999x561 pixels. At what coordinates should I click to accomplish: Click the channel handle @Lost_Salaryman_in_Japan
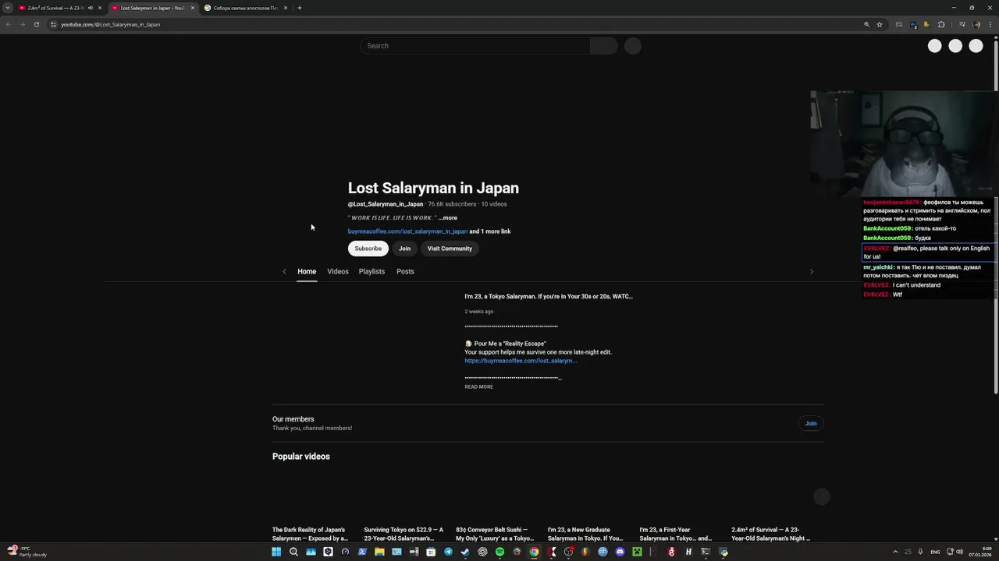click(386, 204)
